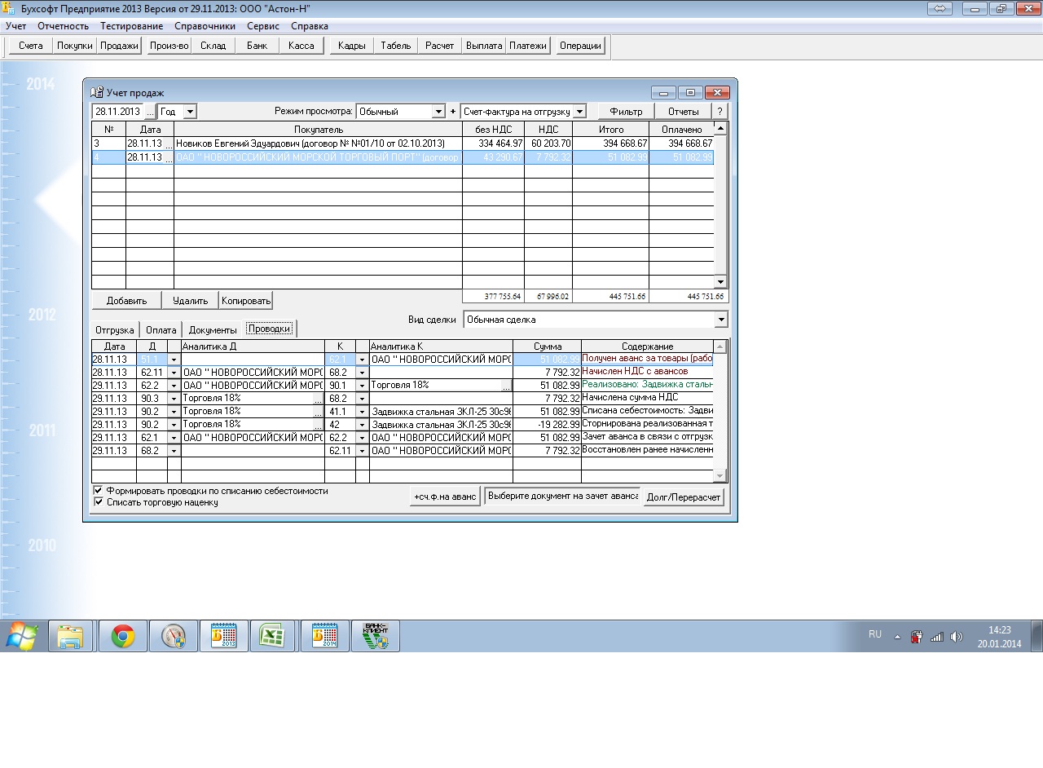Click the volume speaker tray icon
The width and height of the screenshot is (1043, 768).
pos(956,637)
